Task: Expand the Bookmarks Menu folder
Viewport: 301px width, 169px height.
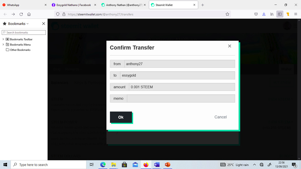Action: [x=3, y=45]
